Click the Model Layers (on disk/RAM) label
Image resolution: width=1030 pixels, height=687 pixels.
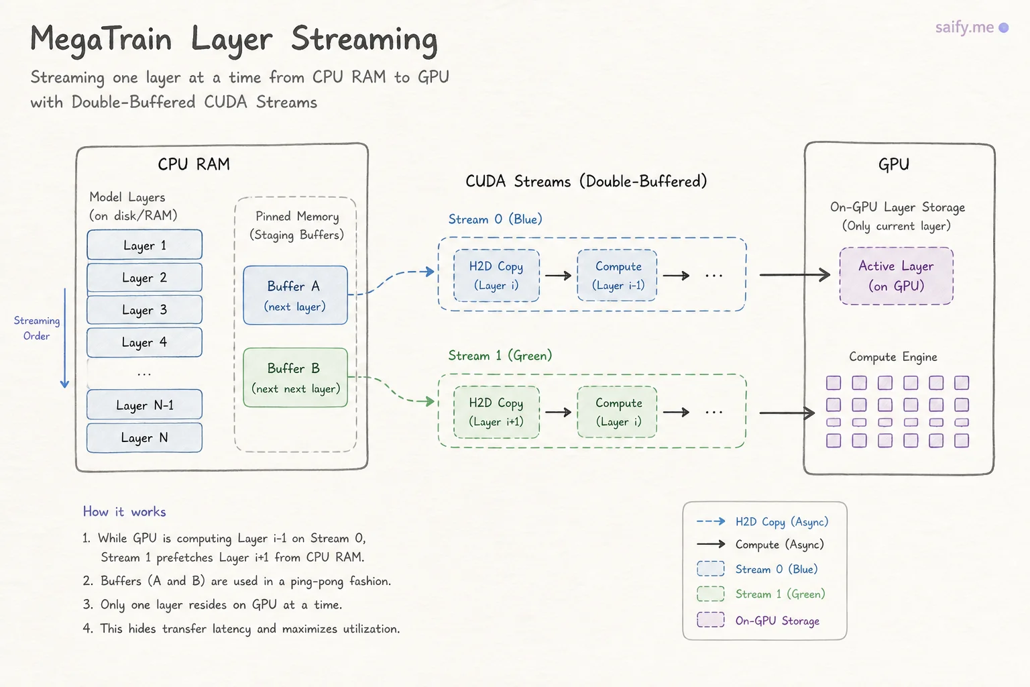pyautogui.click(x=133, y=206)
